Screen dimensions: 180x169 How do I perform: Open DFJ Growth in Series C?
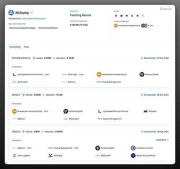coord(71,119)
